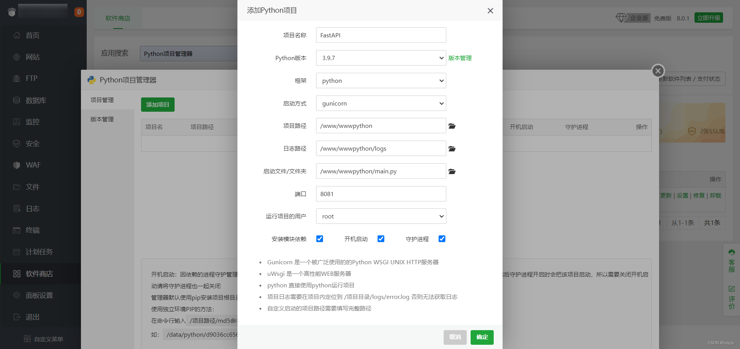The width and height of the screenshot is (740, 349).
Task: Open file browser for 启动文件/文件夹 field
Action: [x=452, y=171]
